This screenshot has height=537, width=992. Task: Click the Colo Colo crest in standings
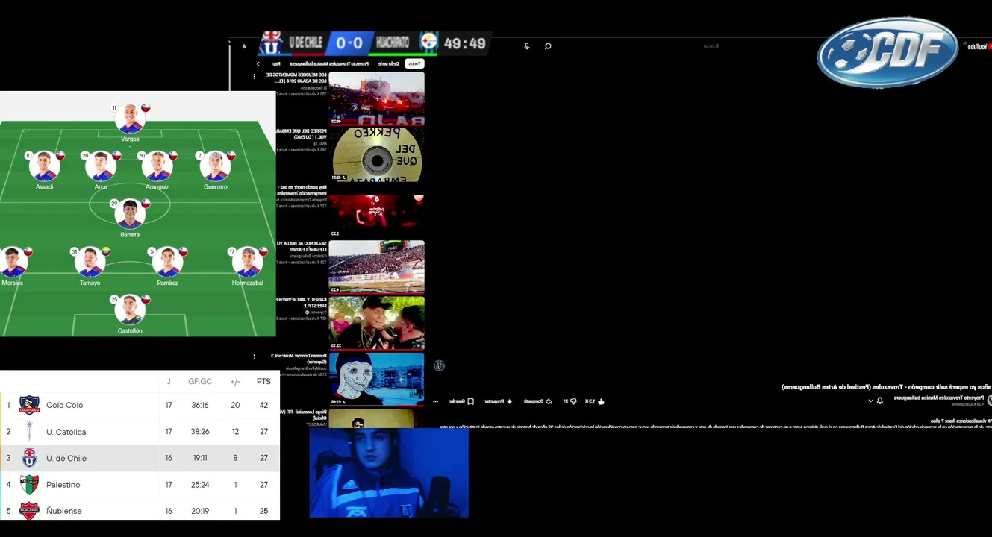29,405
